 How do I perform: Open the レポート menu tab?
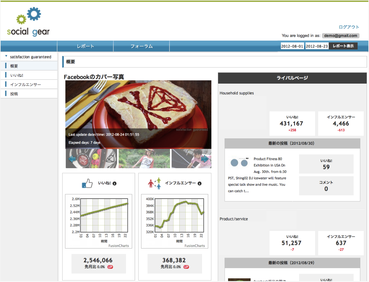[85, 46]
